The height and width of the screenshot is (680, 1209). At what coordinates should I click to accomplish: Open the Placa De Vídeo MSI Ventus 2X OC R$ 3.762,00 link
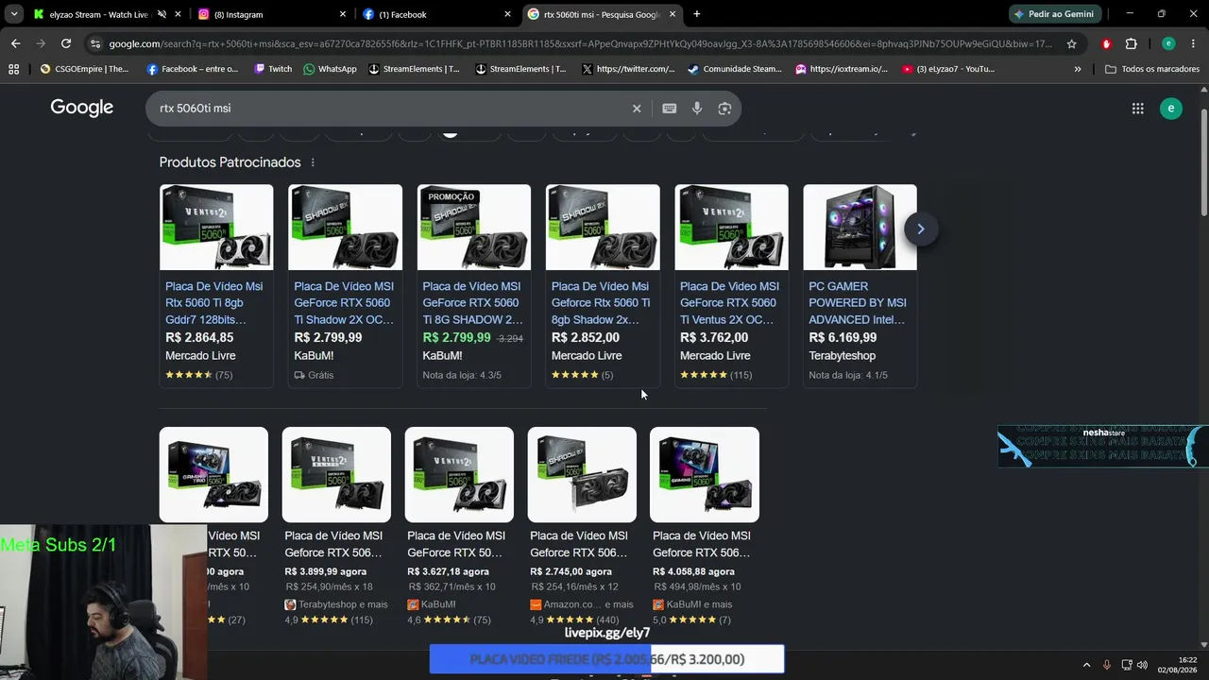point(728,302)
